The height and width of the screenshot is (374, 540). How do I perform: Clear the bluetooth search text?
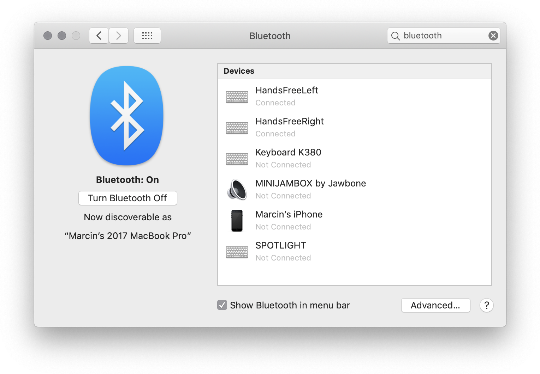(493, 36)
